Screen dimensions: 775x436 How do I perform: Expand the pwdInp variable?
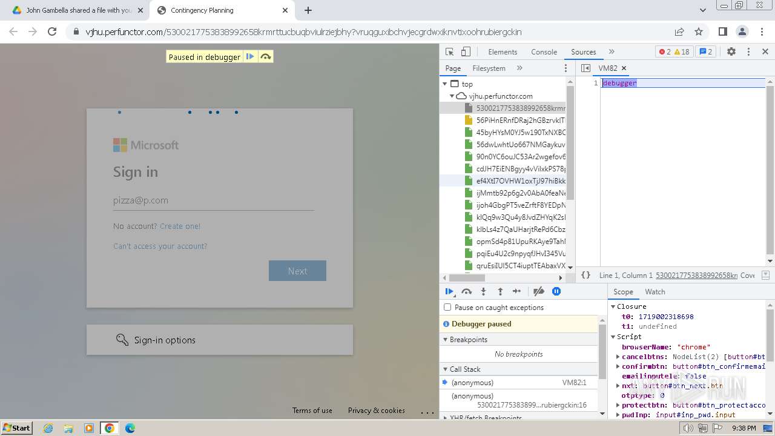click(x=618, y=415)
